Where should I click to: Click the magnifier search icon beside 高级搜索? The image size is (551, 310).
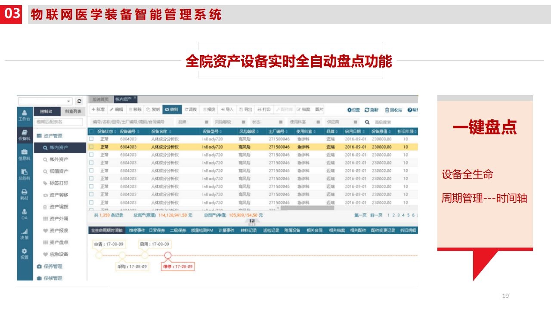(367, 122)
